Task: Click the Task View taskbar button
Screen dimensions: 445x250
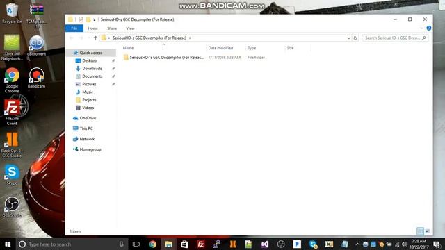Action: click(x=136, y=244)
